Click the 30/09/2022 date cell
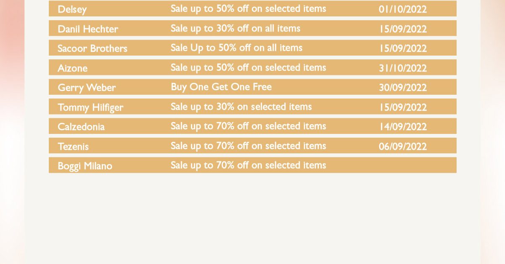The width and height of the screenshot is (505, 264). (x=403, y=88)
